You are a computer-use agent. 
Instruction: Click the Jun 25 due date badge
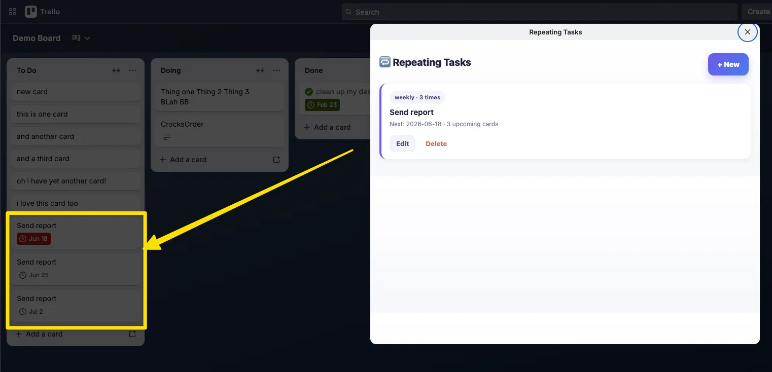click(34, 275)
